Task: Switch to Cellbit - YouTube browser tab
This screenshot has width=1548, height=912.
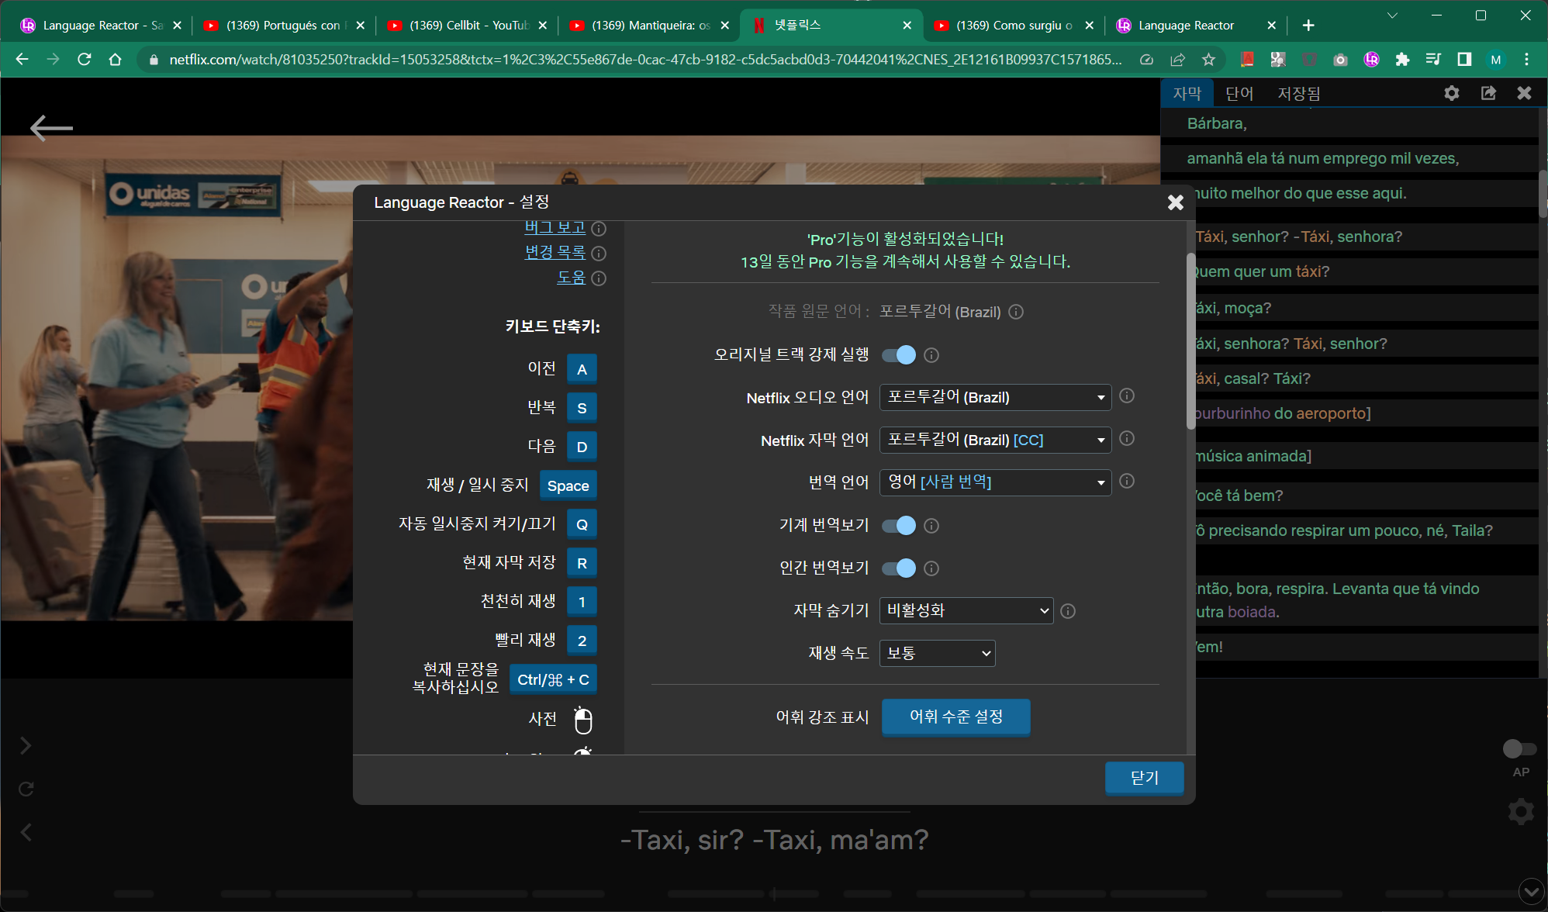Action: [468, 25]
